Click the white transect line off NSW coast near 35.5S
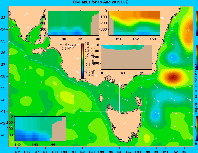 tap(174, 47)
